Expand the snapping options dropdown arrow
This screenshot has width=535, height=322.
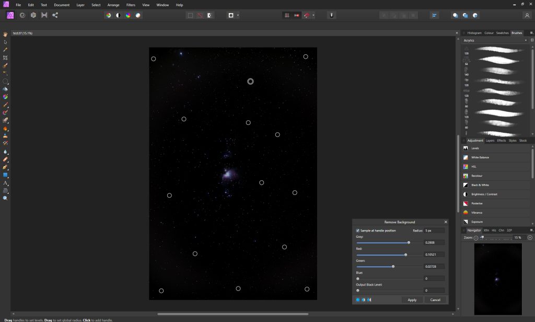click(x=313, y=15)
